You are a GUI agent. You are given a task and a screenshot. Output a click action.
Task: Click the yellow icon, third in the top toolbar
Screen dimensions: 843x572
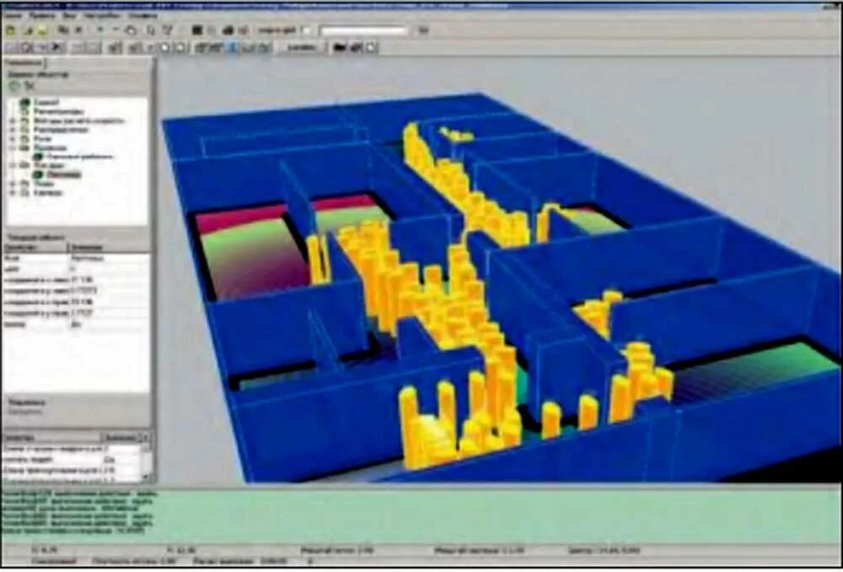click(42, 30)
